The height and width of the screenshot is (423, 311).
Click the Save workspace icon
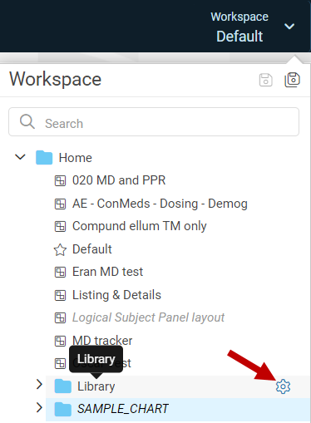pos(265,80)
